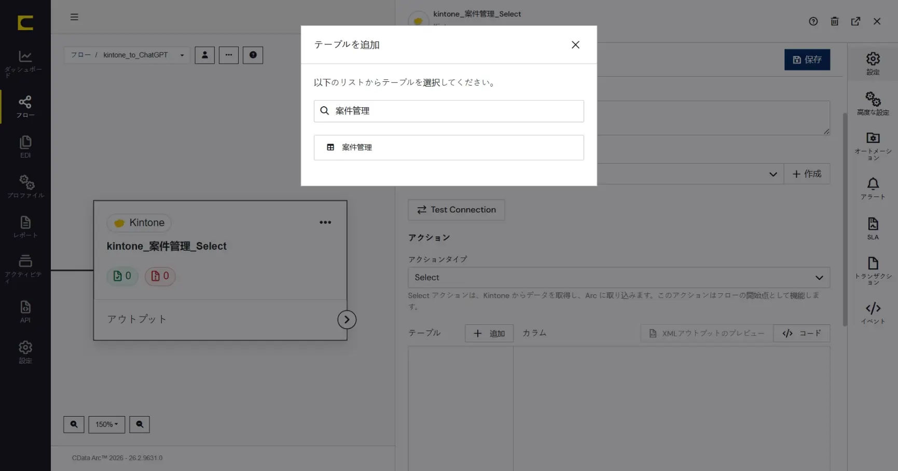Click the XMLアウトプットのプレビュー button
898x471 pixels.
point(707,333)
